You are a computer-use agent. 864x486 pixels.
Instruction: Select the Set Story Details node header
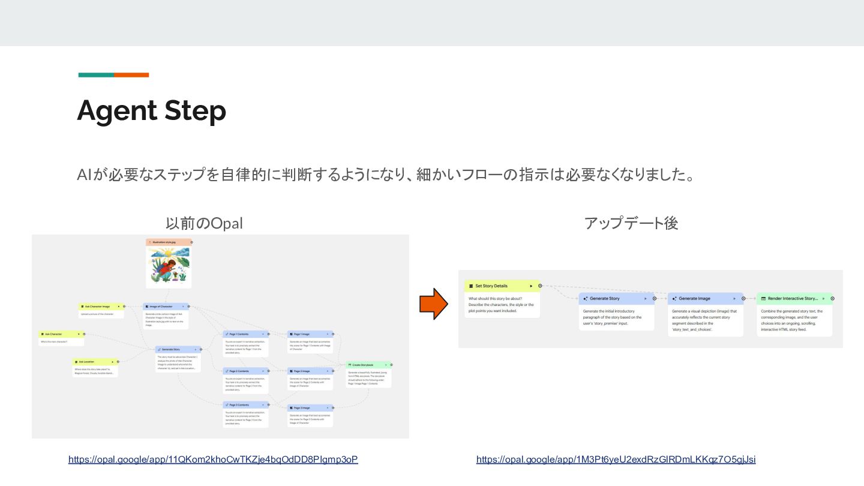[502, 286]
